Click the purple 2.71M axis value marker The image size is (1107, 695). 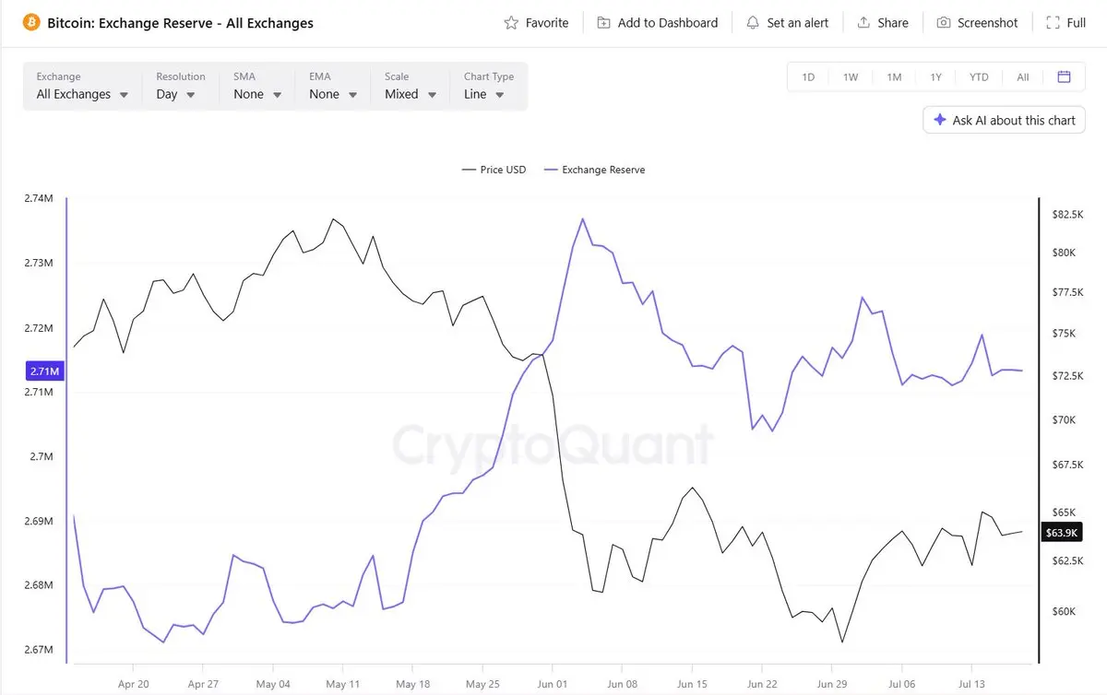click(43, 371)
